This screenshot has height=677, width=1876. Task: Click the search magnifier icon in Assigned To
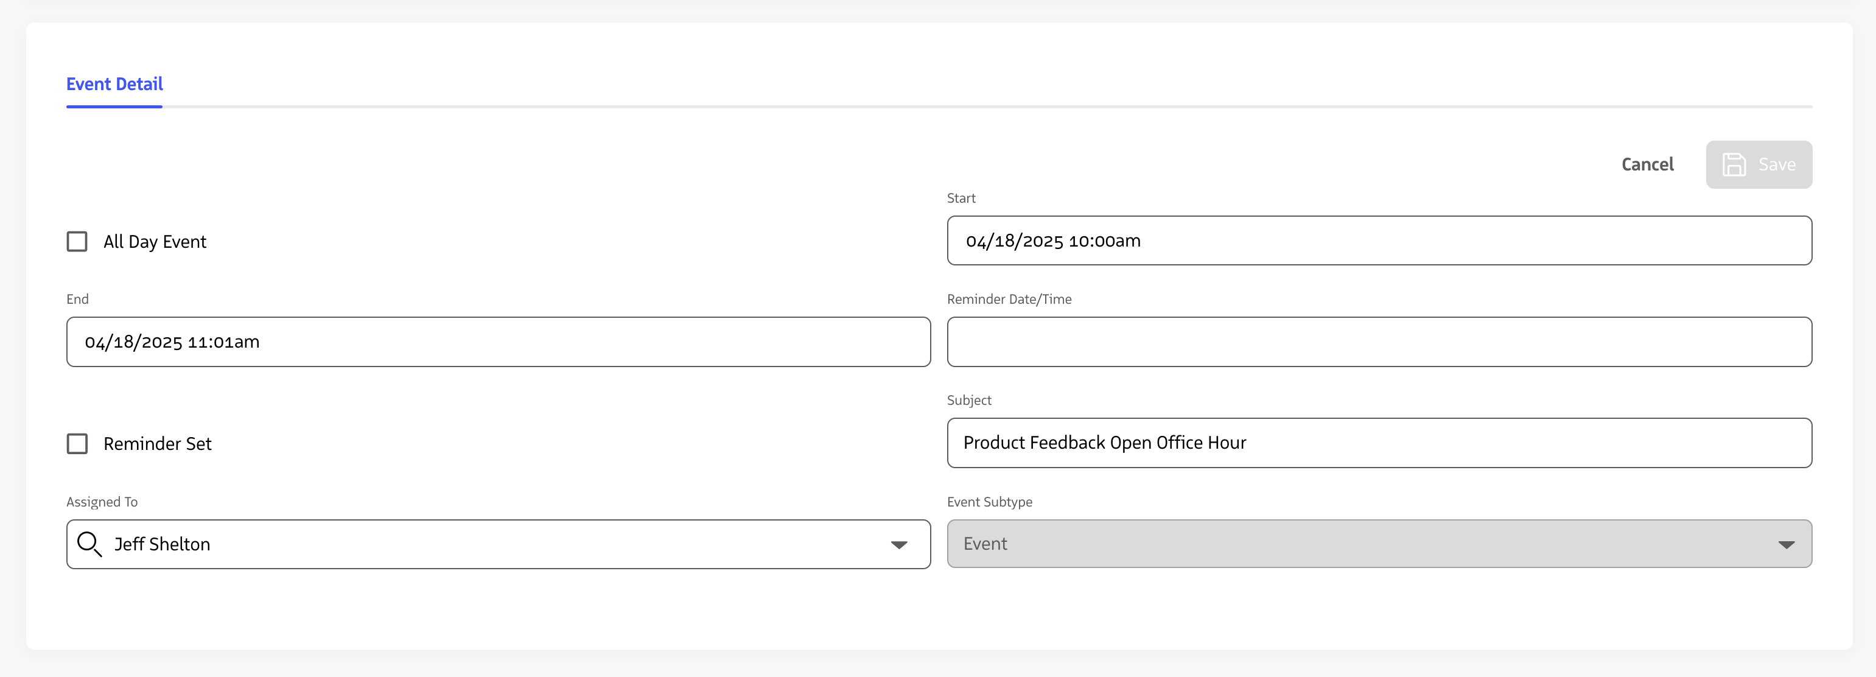coord(89,544)
